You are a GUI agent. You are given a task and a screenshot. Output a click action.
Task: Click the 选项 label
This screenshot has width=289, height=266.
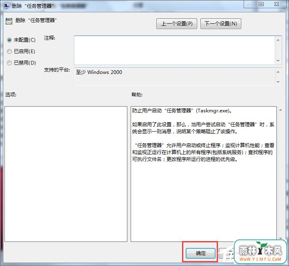click(x=11, y=95)
